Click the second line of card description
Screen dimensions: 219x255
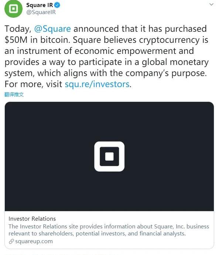(97, 234)
